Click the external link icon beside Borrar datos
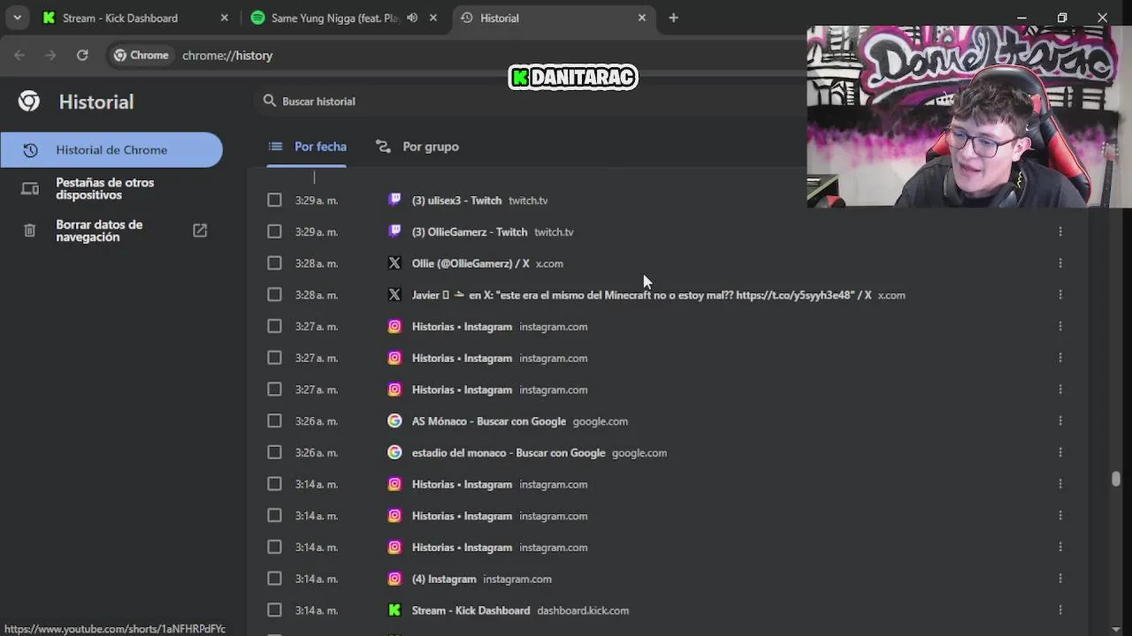The height and width of the screenshot is (636, 1132). pyautogui.click(x=200, y=231)
